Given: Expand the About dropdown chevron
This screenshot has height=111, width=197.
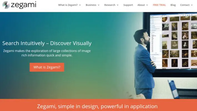Looking at the screenshot, I should click(x=147, y=5).
